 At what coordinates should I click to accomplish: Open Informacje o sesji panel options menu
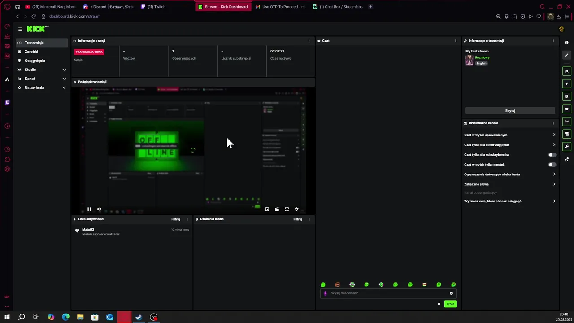point(309,41)
